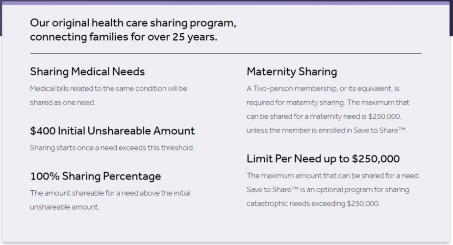Click 'connecting families for over 25 years' line
This screenshot has width=453, height=245.
coord(124,37)
